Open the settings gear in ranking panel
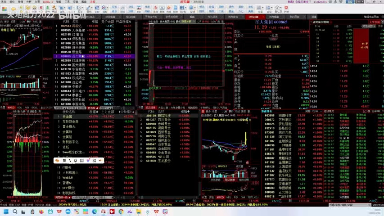Viewport: 384px width, 216px height. [x=369, y=111]
